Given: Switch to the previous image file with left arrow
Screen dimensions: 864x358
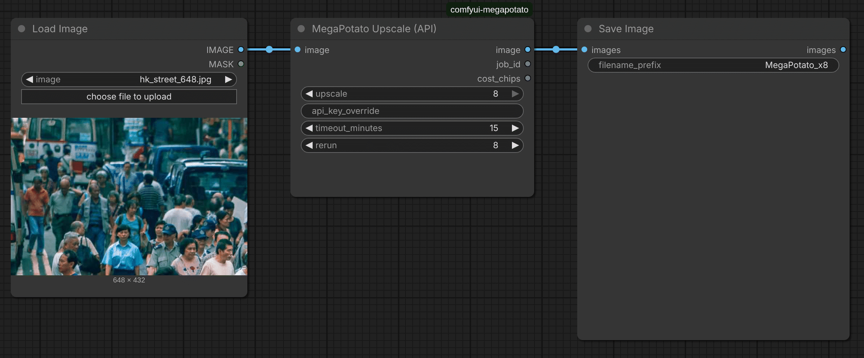Looking at the screenshot, I should pos(29,79).
